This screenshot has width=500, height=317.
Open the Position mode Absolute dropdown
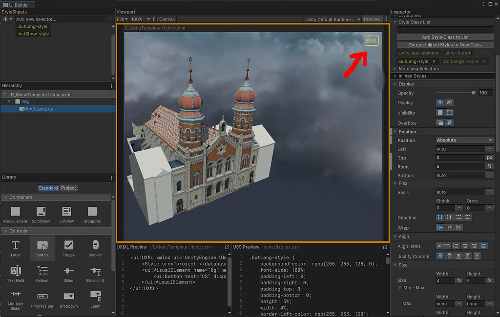pyautogui.click(x=463, y=140)
